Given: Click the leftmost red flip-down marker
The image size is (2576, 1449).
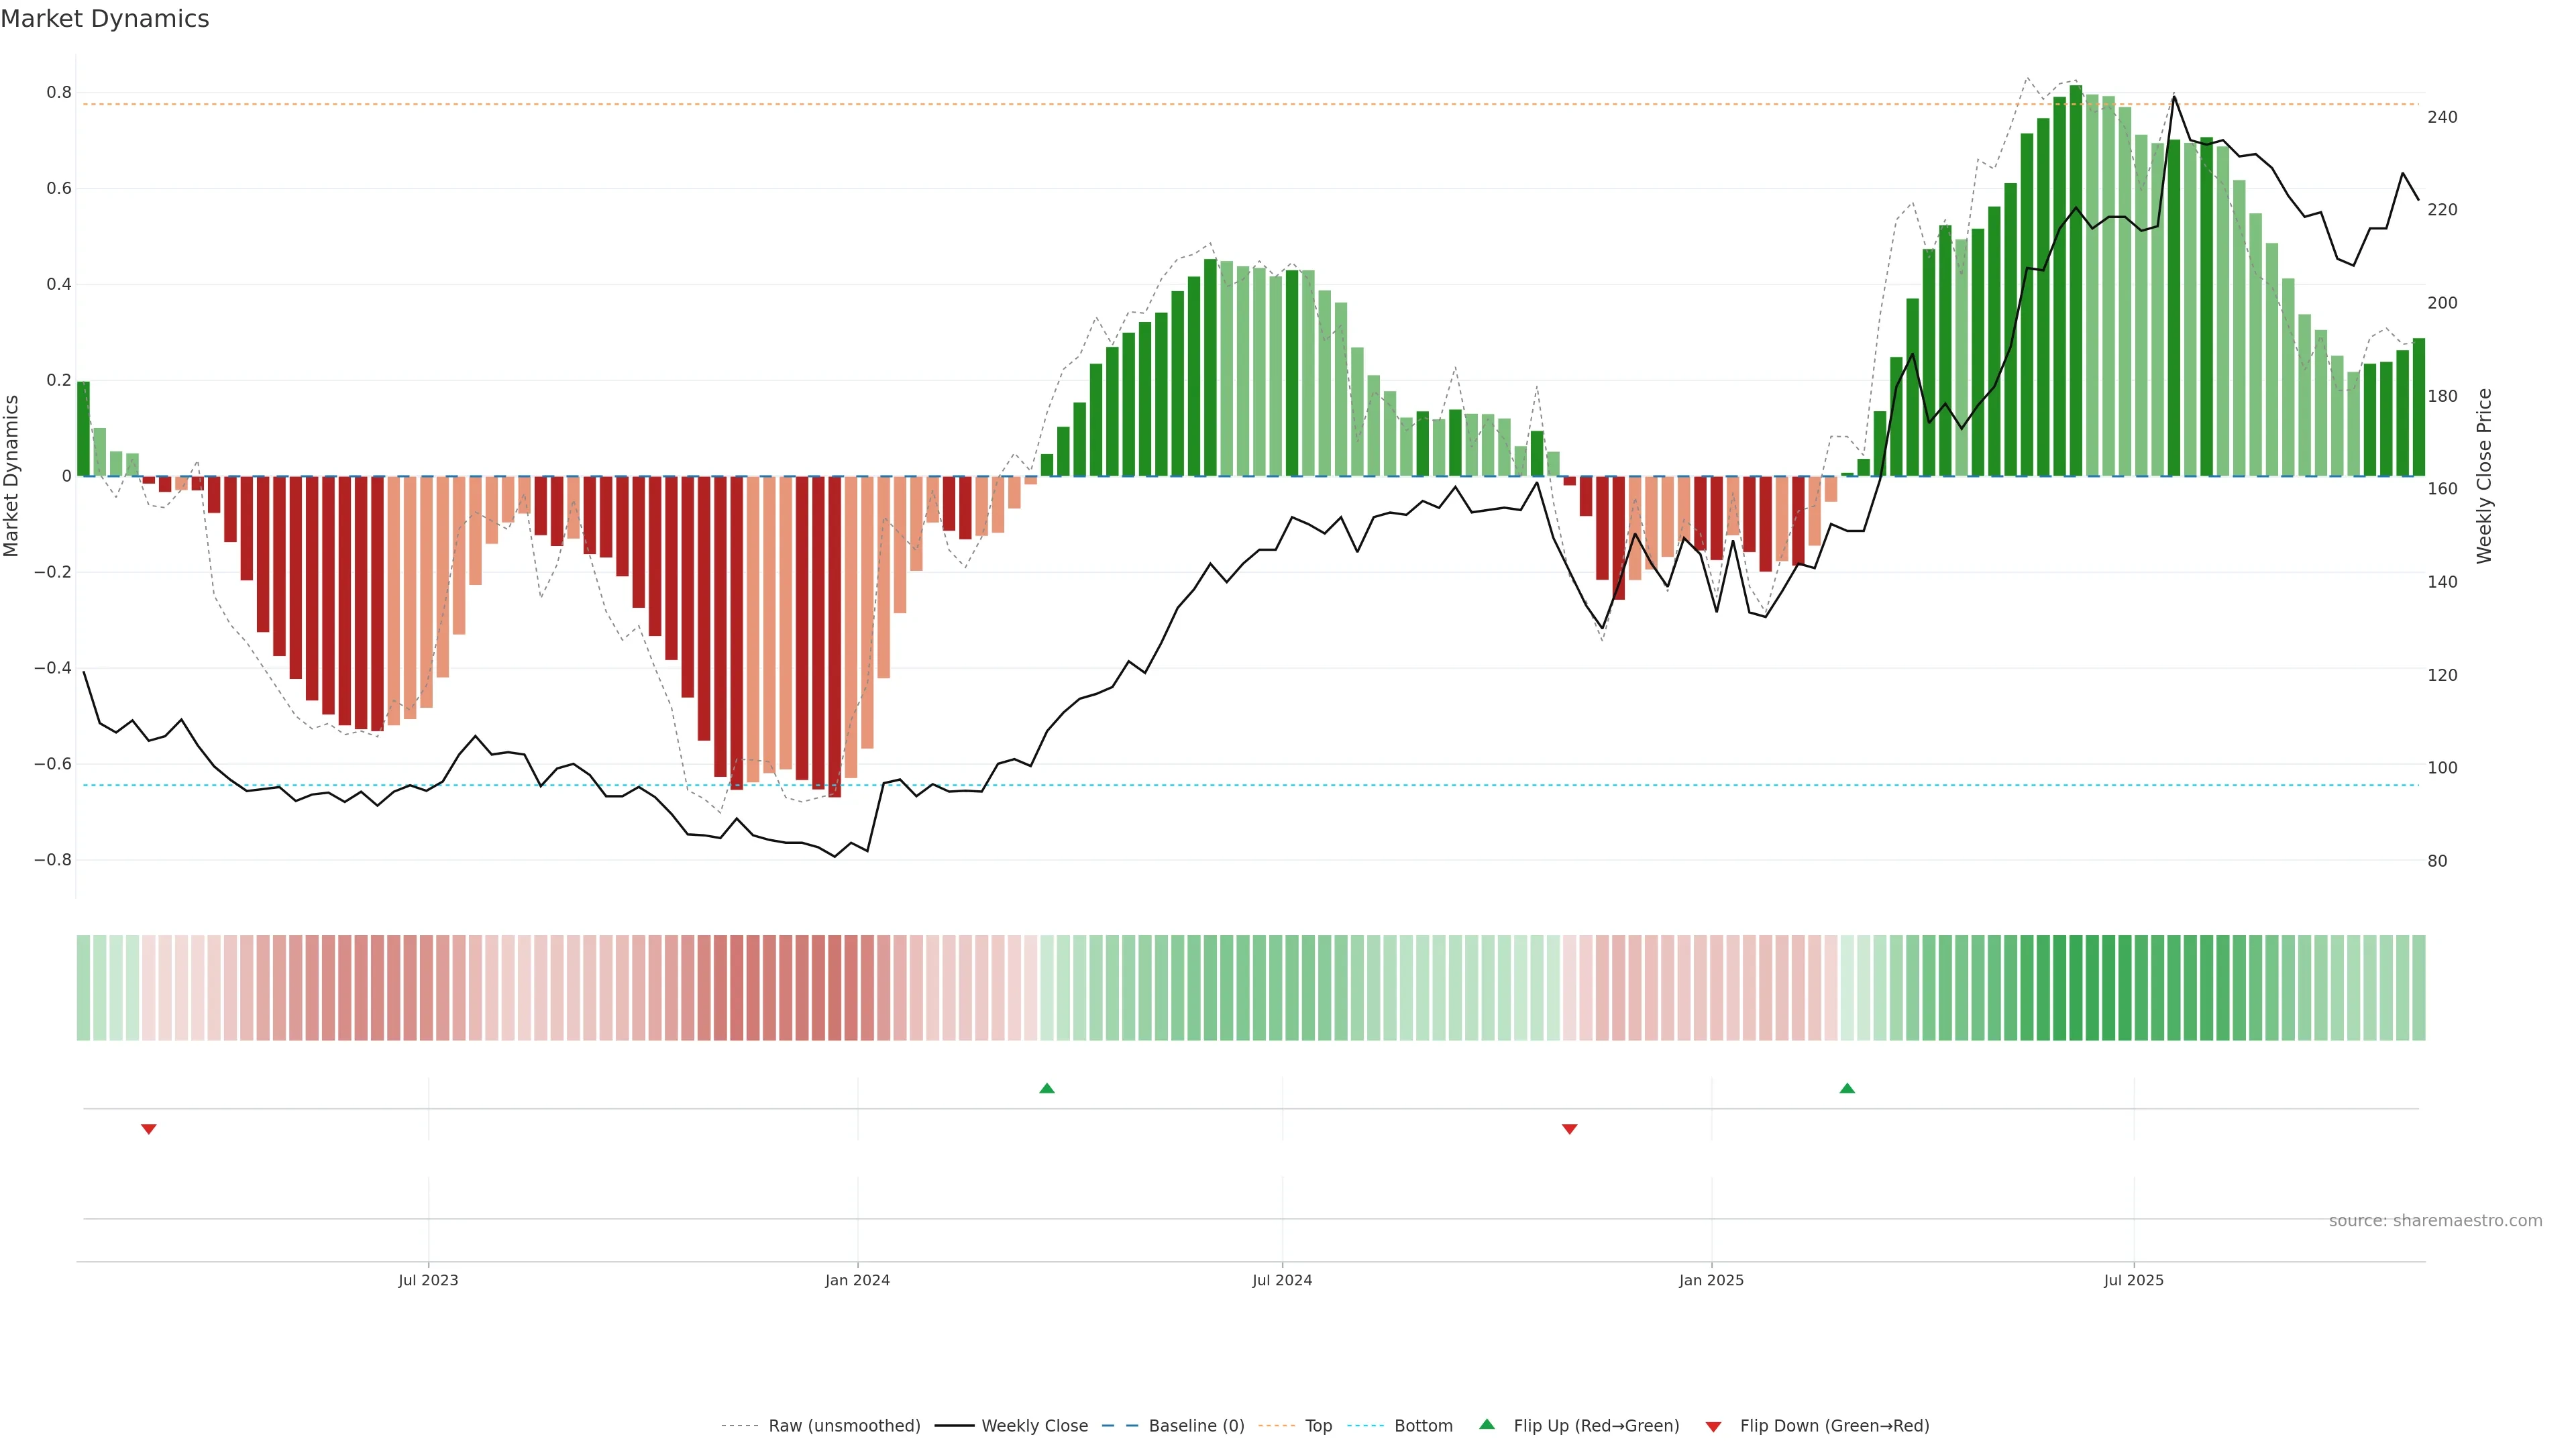Looking at the screenshot, I should tap(149, 1129).
